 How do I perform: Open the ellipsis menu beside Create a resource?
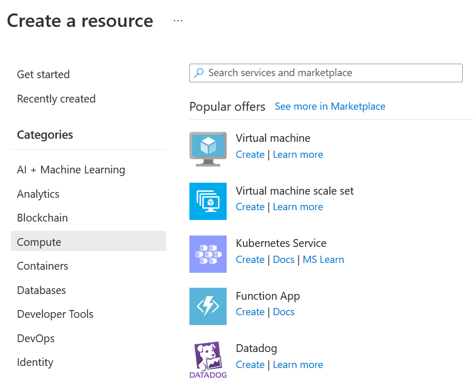[x=178, y=21]
